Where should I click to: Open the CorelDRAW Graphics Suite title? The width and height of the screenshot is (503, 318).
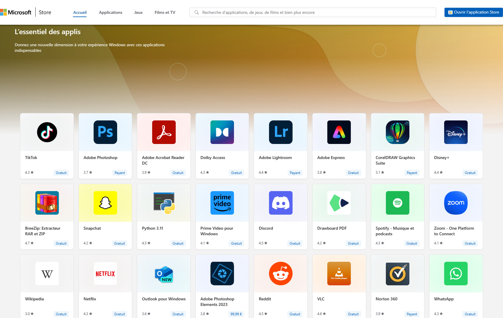click(395, 160)
